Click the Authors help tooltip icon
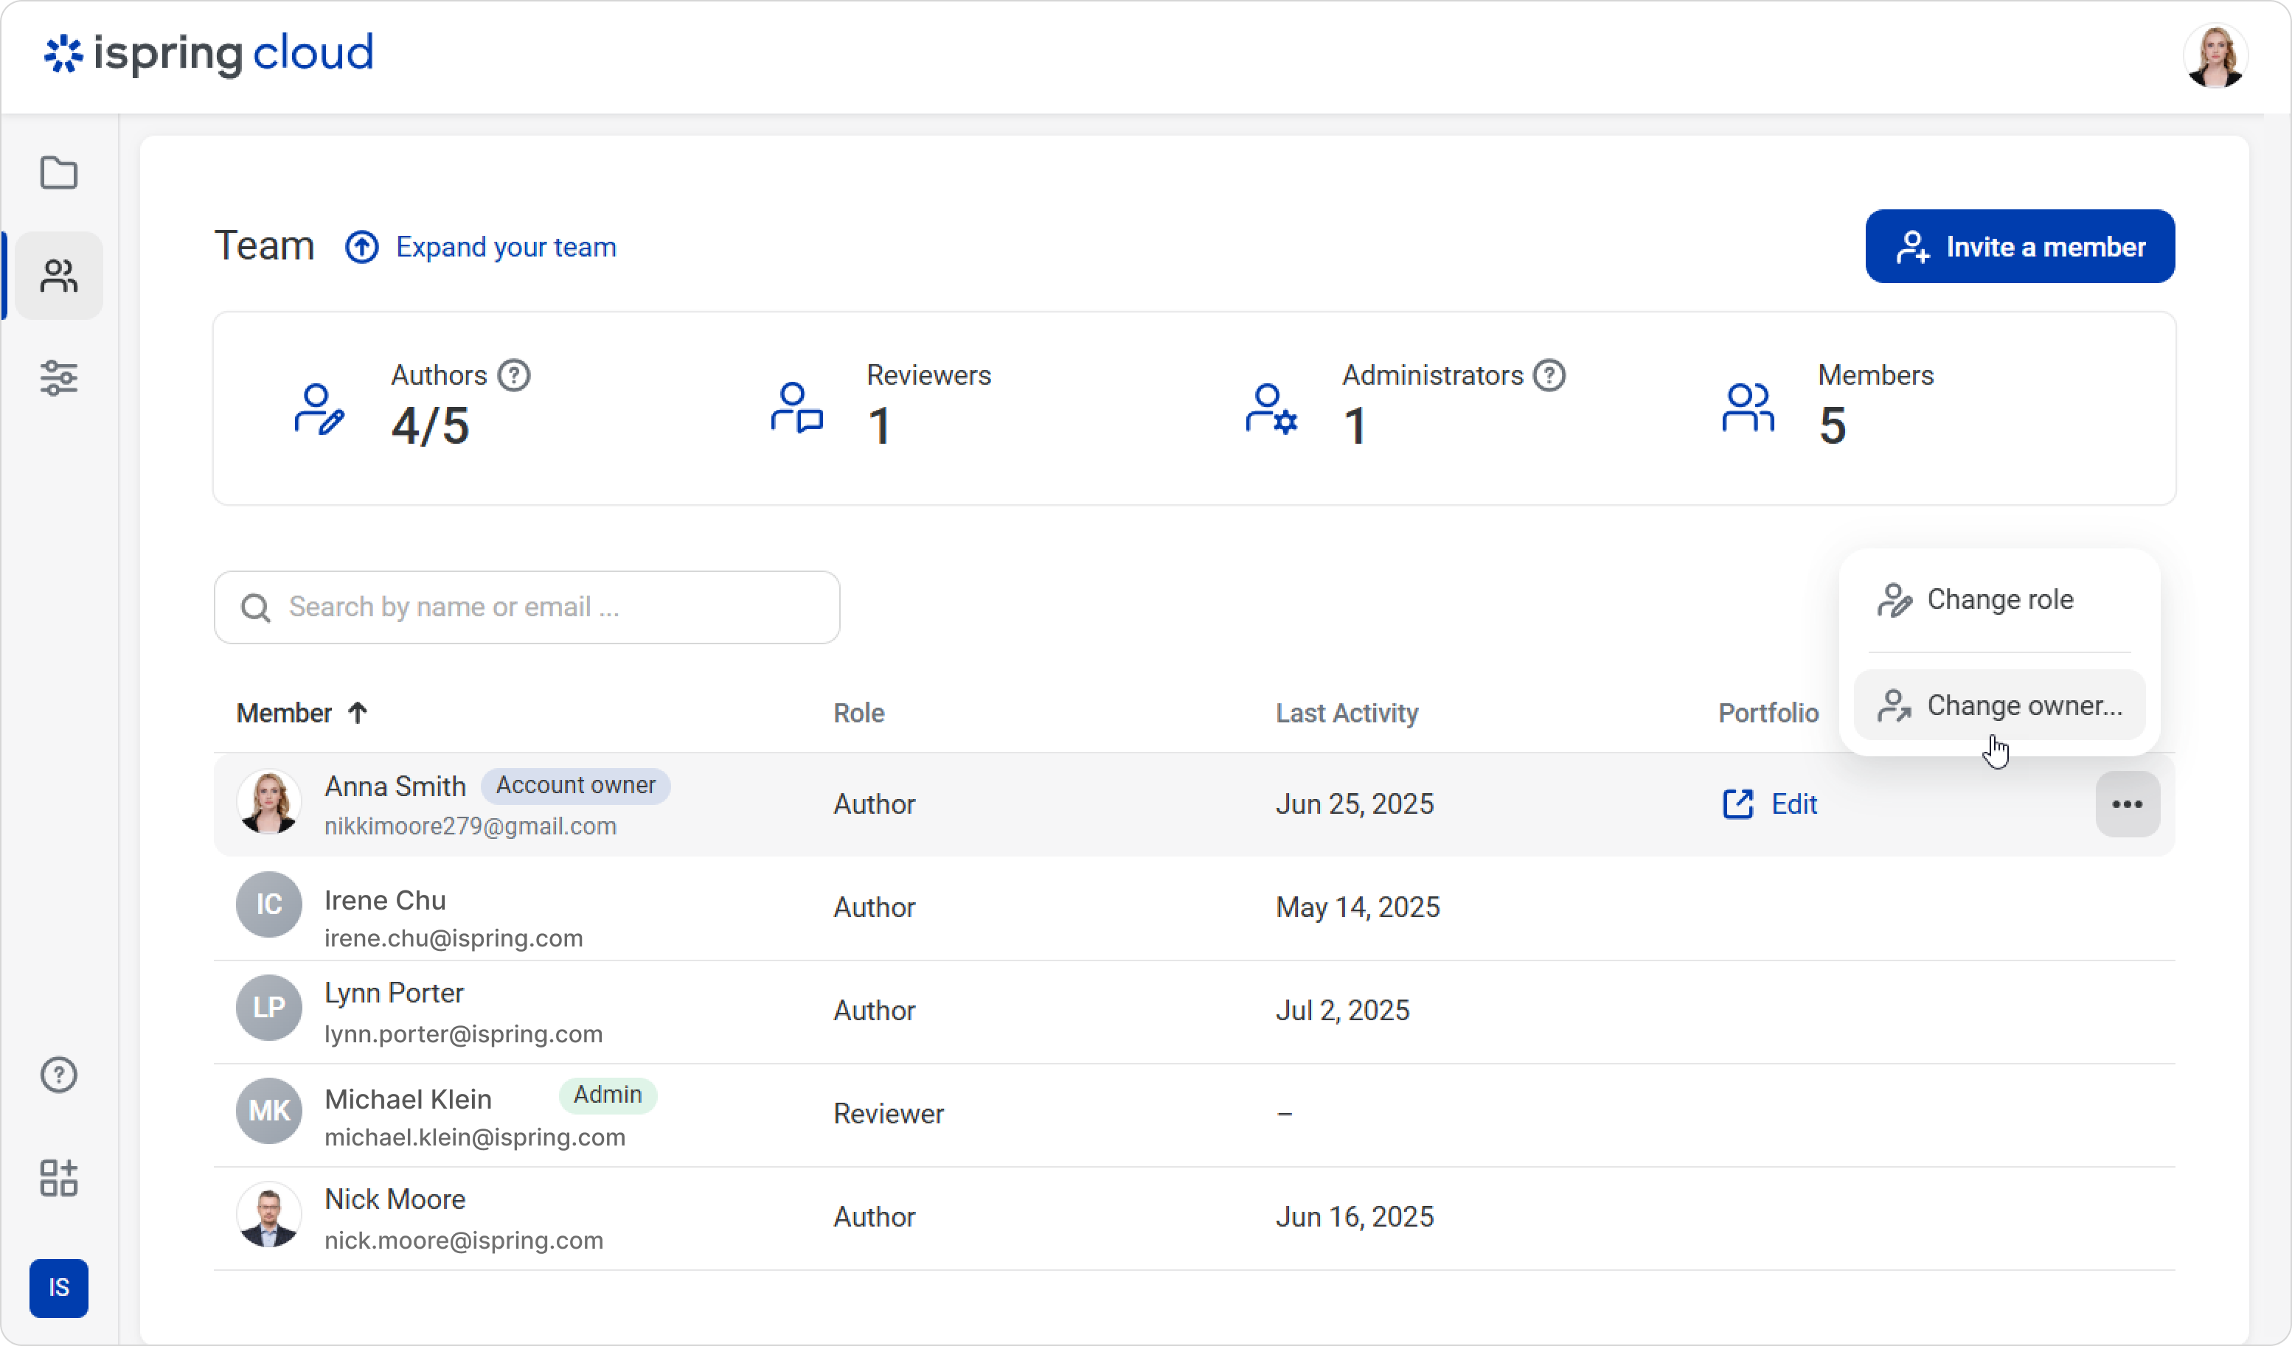The width and height of the screenshot is (2292, 1346). 514,375
